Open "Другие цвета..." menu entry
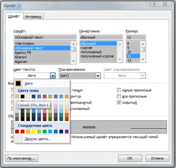176x168 pixels. [38, 139]
